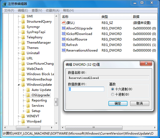Click REG_SZ type of the default value
Viewport: 160px width, 138px height.
coord(107,23)
